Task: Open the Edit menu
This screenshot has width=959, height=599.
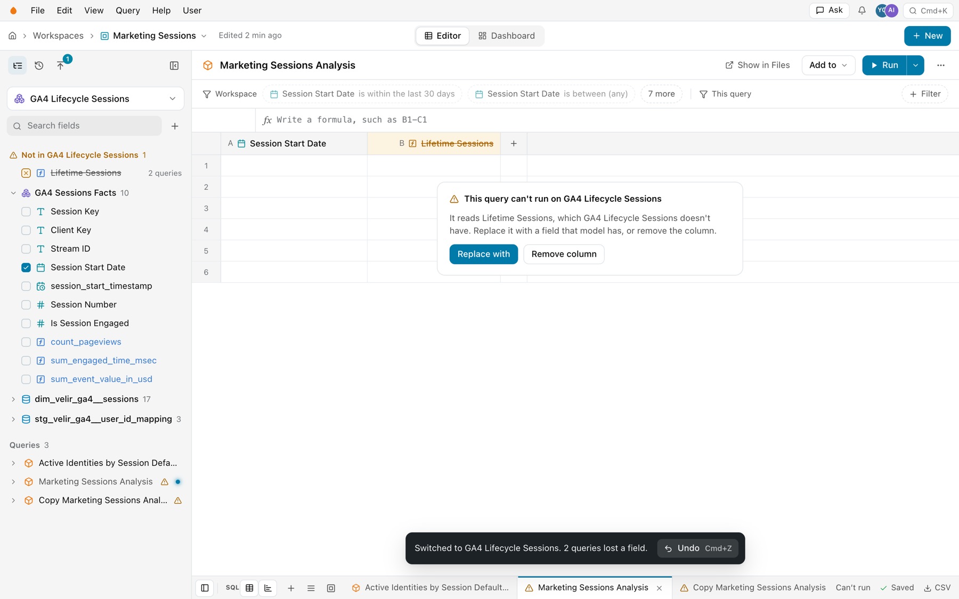Action: tap(64, 11)
